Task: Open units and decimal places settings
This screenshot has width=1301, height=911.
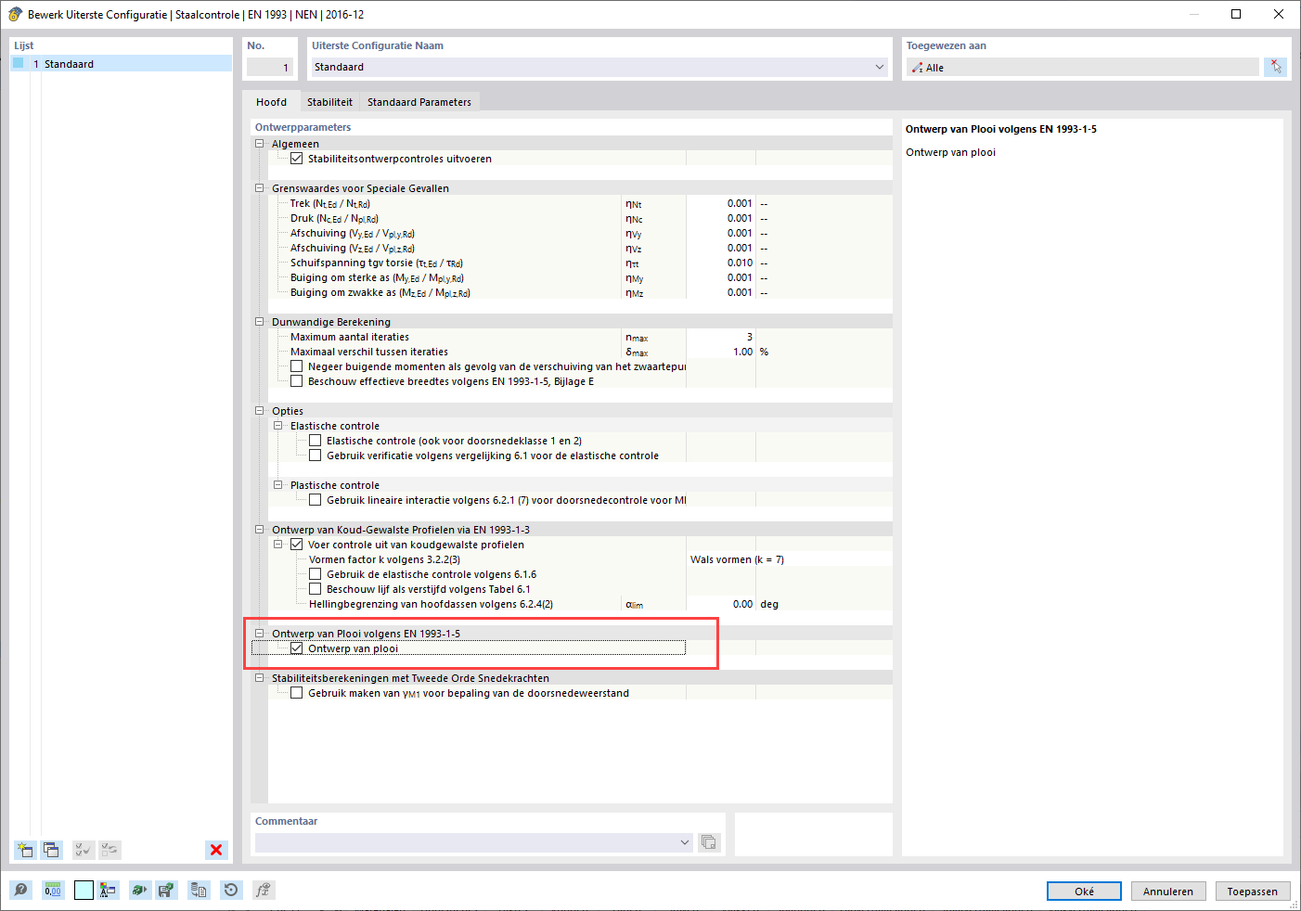Action: pos(53,890)
